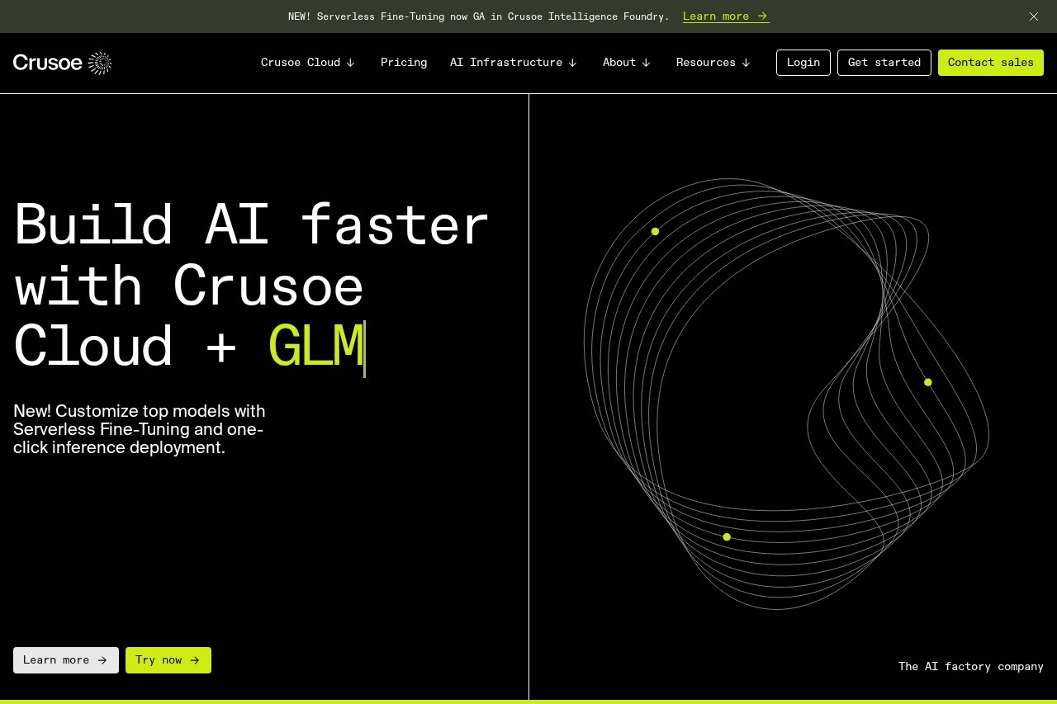Click the Serverless Fine-Tuning description paragraph
Screen dimensions: 1057x704
[x=140, y=429]
